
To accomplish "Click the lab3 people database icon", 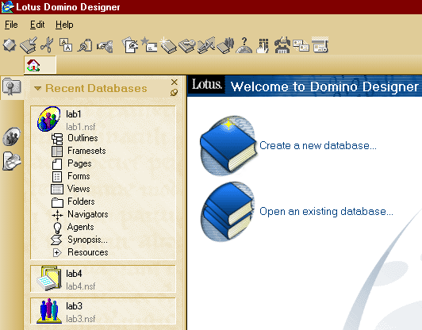I will (x=49, y=311).
